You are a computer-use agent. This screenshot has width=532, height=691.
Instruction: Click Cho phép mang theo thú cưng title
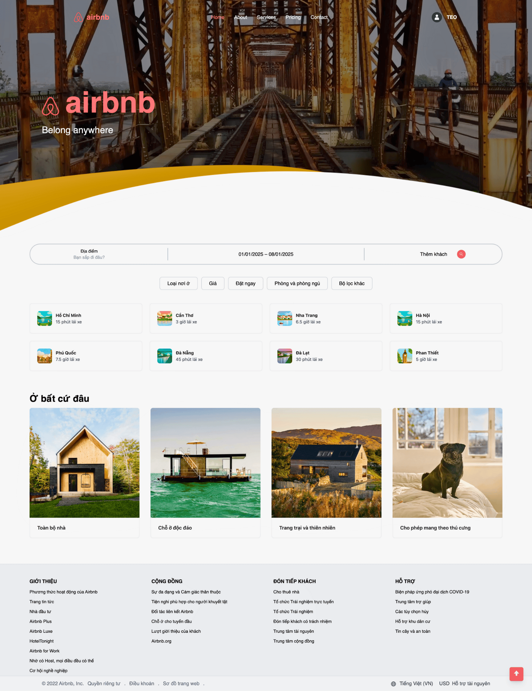[x=435, y=527]
